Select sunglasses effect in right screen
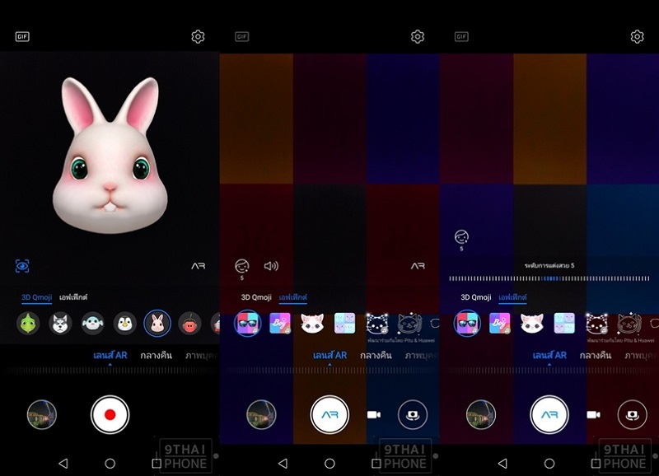The image size is (659, 476). [x=467, y=324]
